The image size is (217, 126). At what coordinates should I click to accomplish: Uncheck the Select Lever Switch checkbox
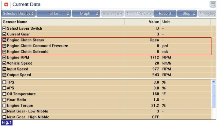[4, 28]
